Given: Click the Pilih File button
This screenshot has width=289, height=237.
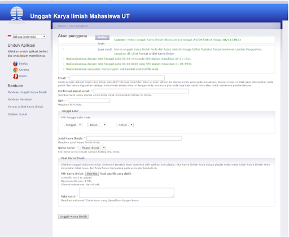Looking at the screenshot, I should 92,174.
